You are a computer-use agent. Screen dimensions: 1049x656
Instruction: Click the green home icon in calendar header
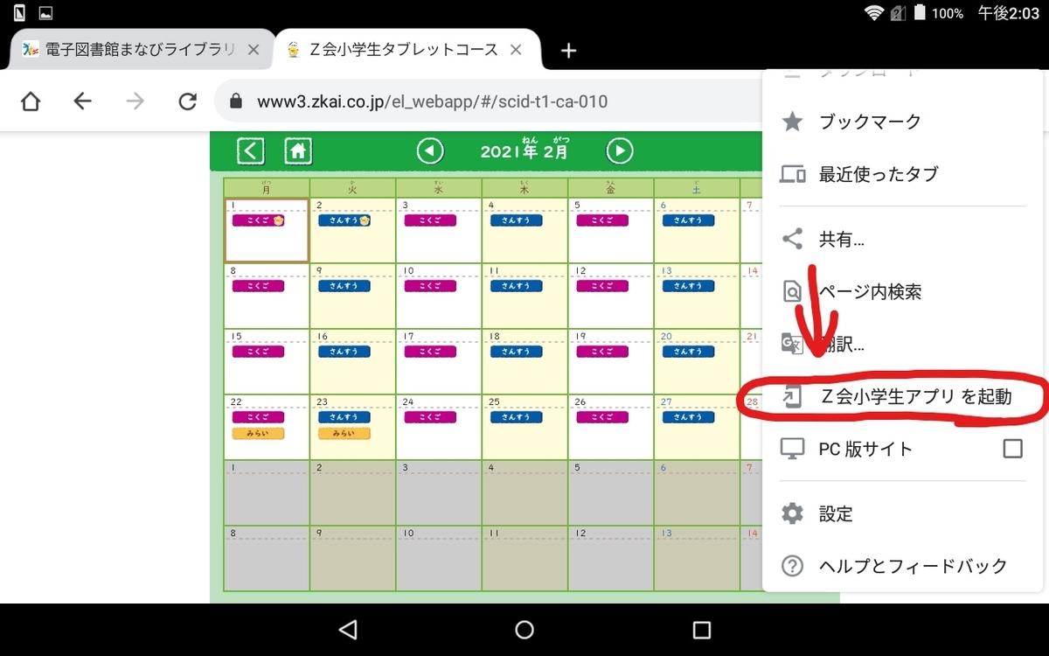[298, 151]
